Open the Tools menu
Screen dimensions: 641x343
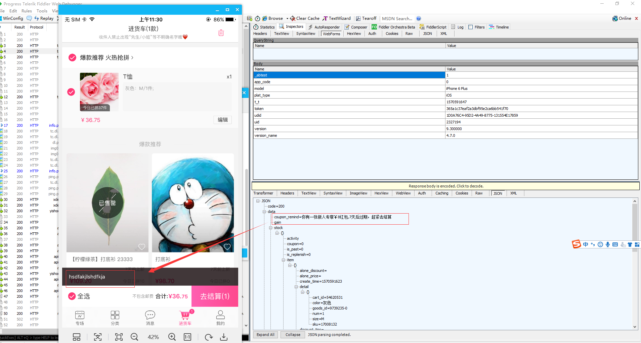click(x=42, y=11)
